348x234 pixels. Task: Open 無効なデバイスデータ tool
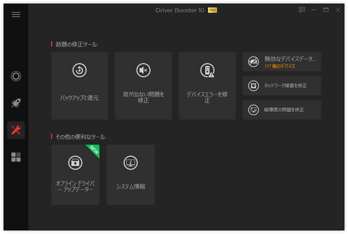(x=282, y=62)
